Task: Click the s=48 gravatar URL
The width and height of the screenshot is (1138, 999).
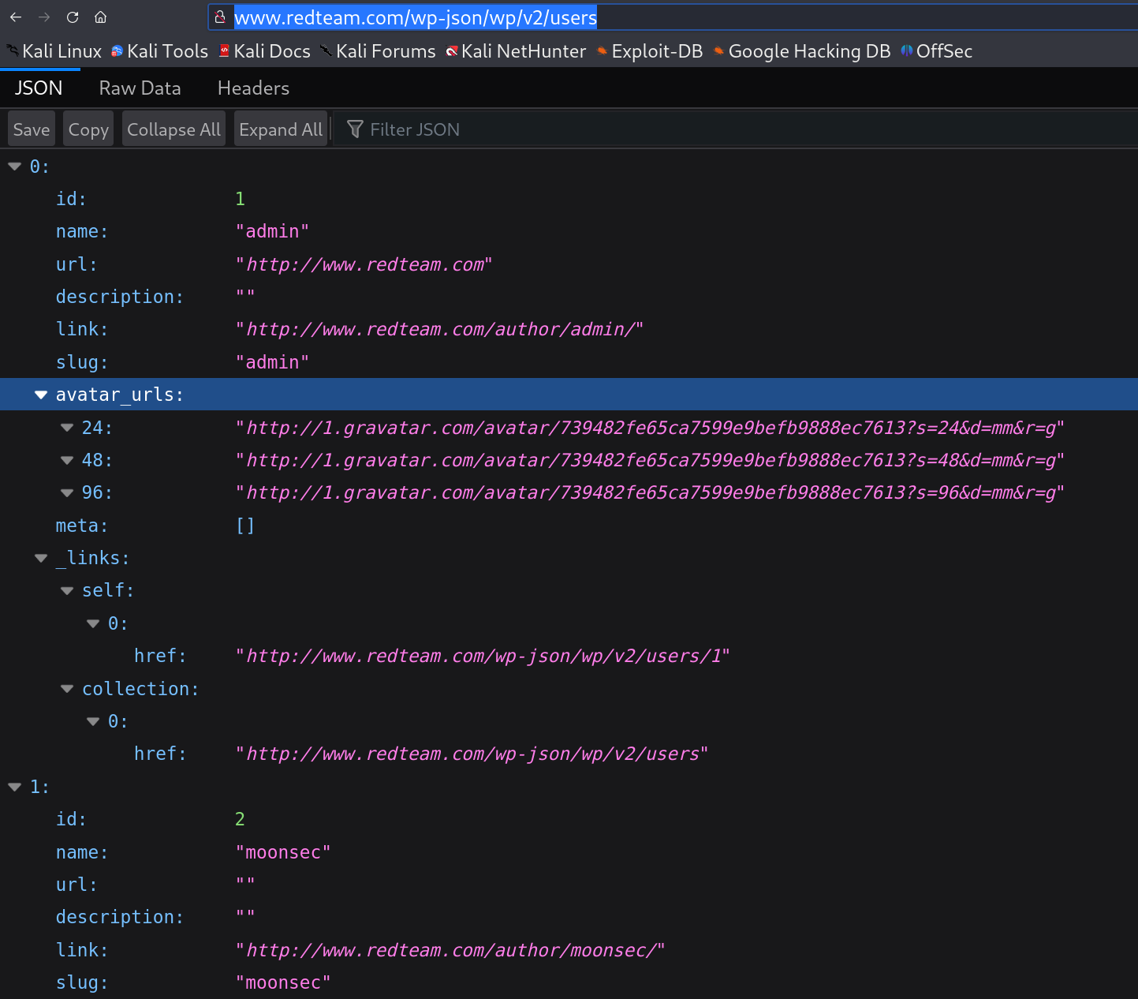Action: point(650,460)
